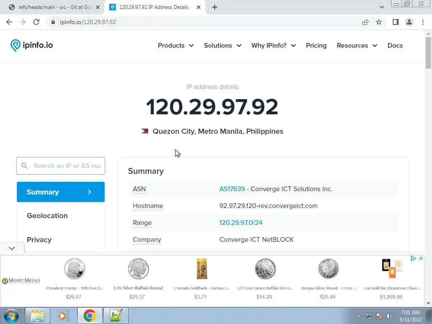Click the search magnifier icon in sidebar
The width and height of the screenshot is (432, 324).
tap(24, 165)
